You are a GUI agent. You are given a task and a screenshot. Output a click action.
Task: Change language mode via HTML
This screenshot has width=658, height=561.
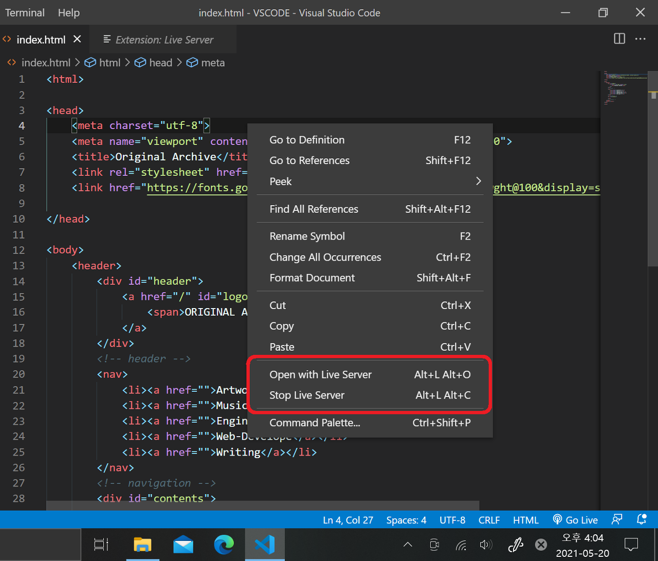[x=525, y=520]
